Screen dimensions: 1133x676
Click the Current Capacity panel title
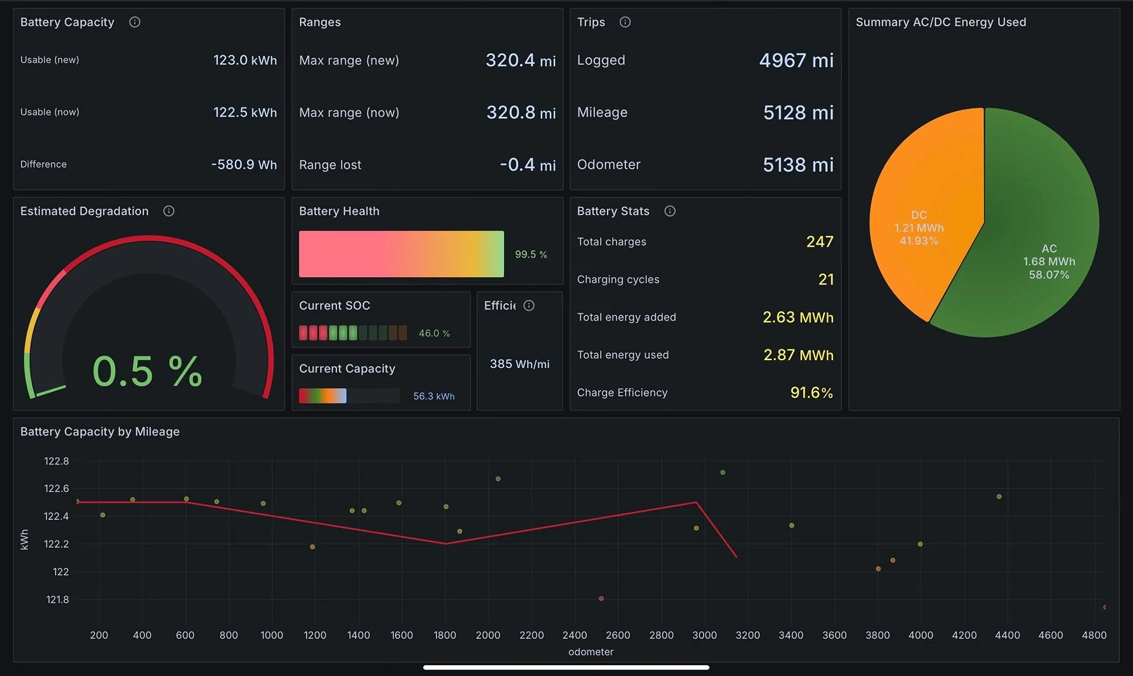[347, 368]
